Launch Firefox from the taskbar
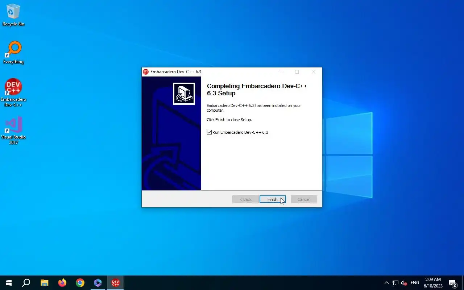Viewport: 464px width, 290px height. (62, 283)
